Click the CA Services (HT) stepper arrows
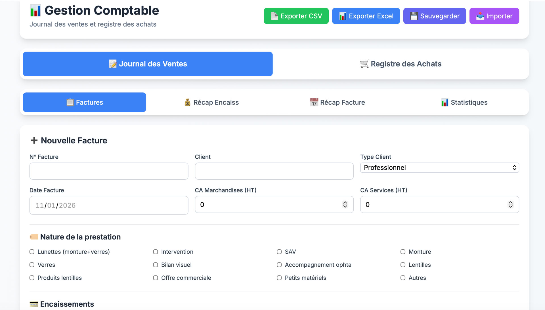Viewport: 545px width, 310px height. (x=510, y=205)
